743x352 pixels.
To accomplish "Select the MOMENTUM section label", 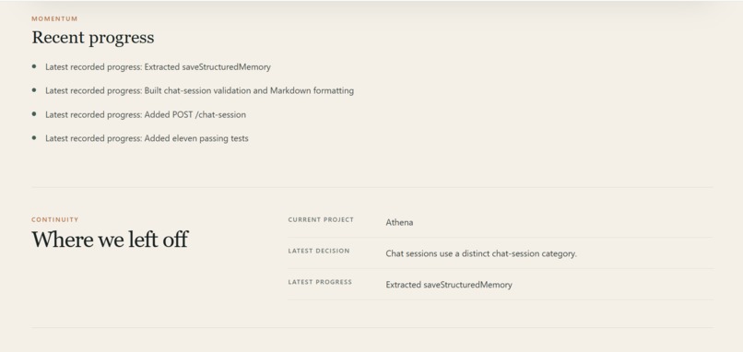I will coord(54,19).
